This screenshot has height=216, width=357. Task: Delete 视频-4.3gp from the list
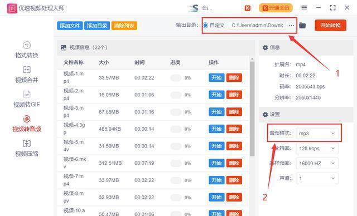(x=234, y=129)
